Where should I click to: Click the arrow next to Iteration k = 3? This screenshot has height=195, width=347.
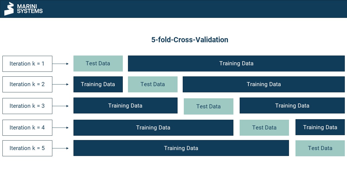coord(60,106)
